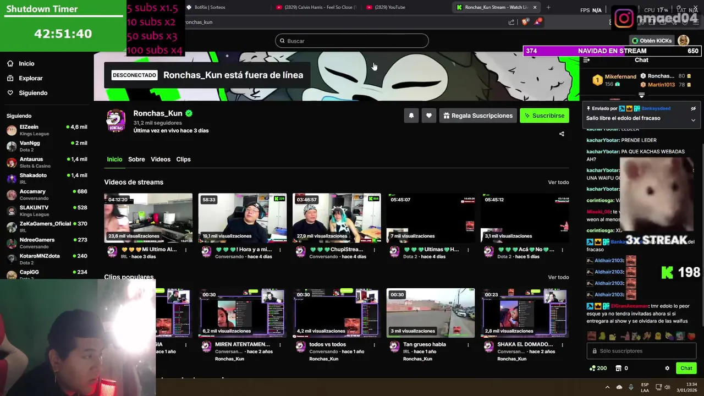Click the heart follow icon
Screen dimensions: 704x396
point(428,116)
